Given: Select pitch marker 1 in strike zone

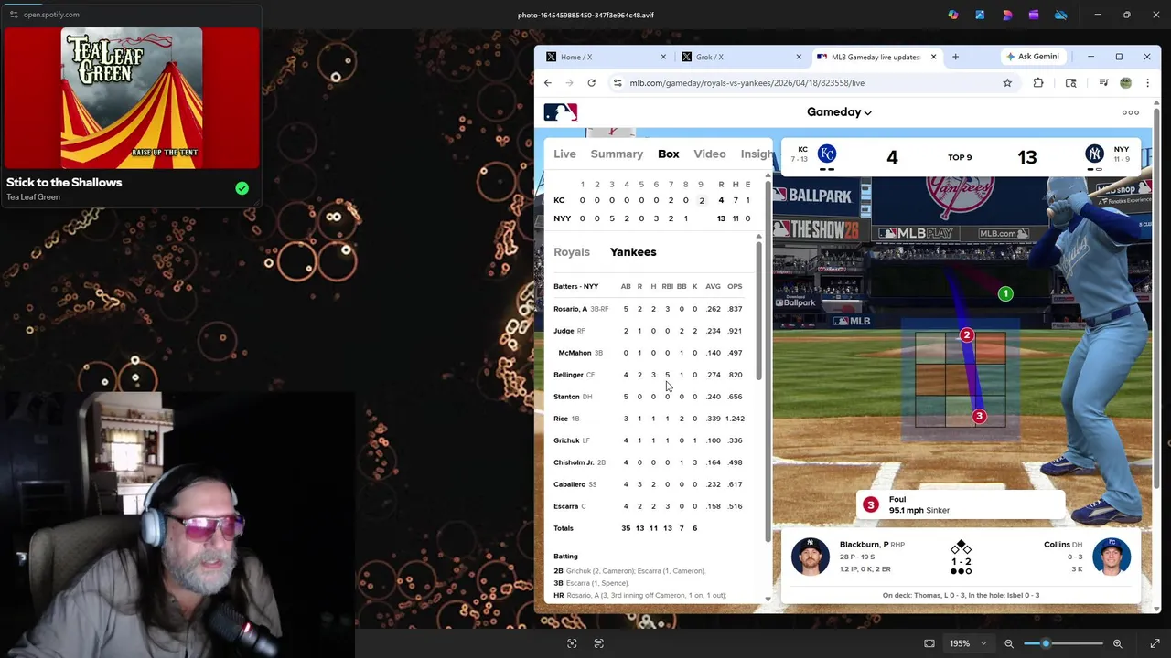Looking at the screenshot, I should (x=1005, y=293).
